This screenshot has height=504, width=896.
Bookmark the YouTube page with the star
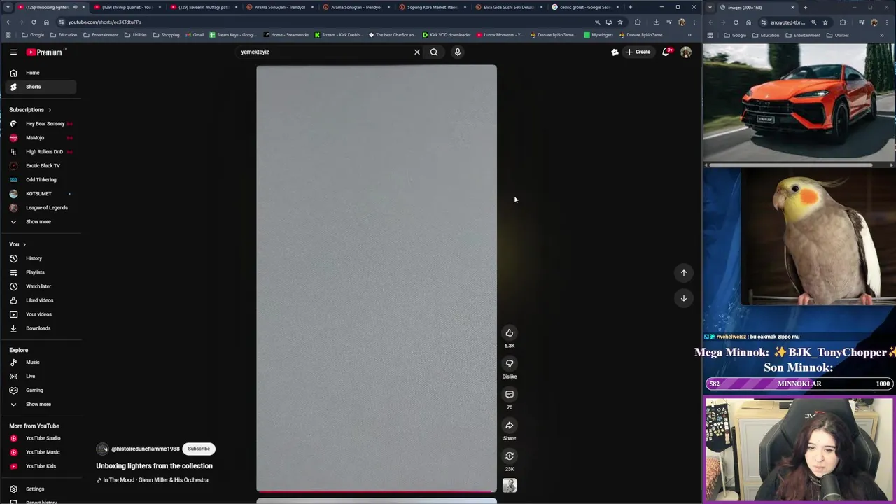(x=619, y=22)
